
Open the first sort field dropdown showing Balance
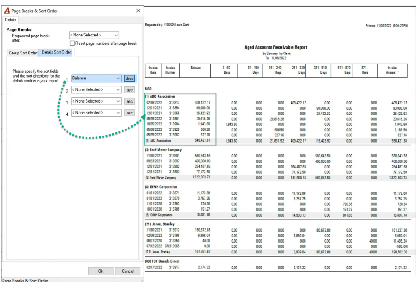pos(96,78)
